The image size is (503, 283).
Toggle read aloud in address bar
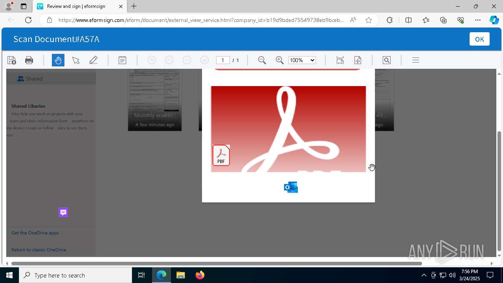(x=353, y=20)
